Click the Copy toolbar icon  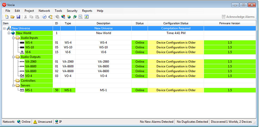[31, 17]
